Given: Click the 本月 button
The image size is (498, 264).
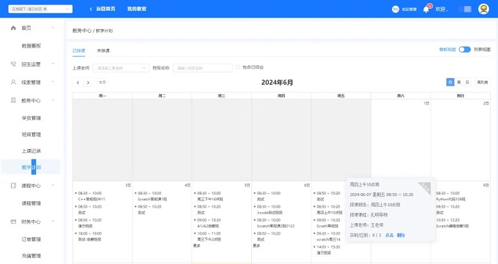Looking at the screenshot, I should 102,82.
